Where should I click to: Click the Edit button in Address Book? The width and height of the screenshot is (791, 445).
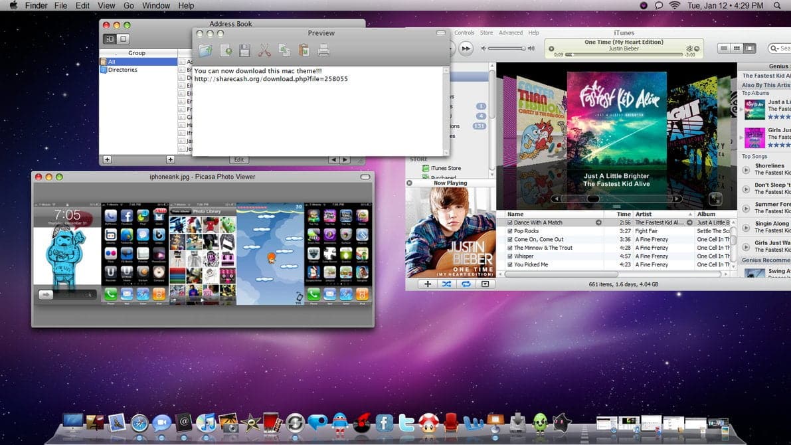[238, 159]
